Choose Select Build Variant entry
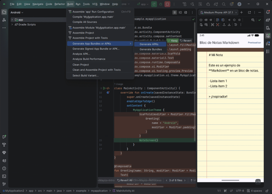272x194 pixels. (x=100, y=75)
